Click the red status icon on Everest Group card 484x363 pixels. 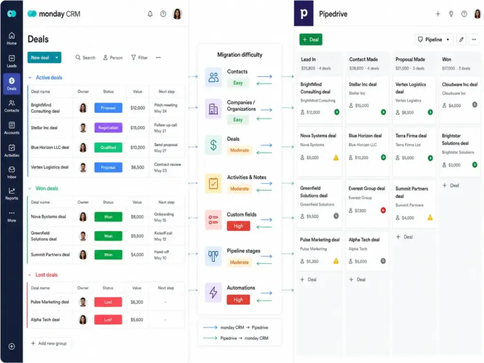point(383,210)
